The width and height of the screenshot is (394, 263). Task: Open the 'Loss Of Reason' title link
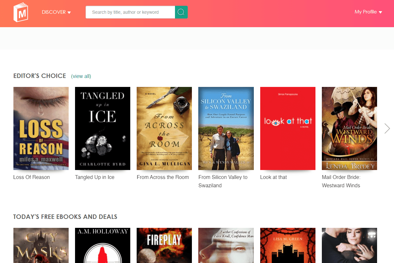pos(31,177)
